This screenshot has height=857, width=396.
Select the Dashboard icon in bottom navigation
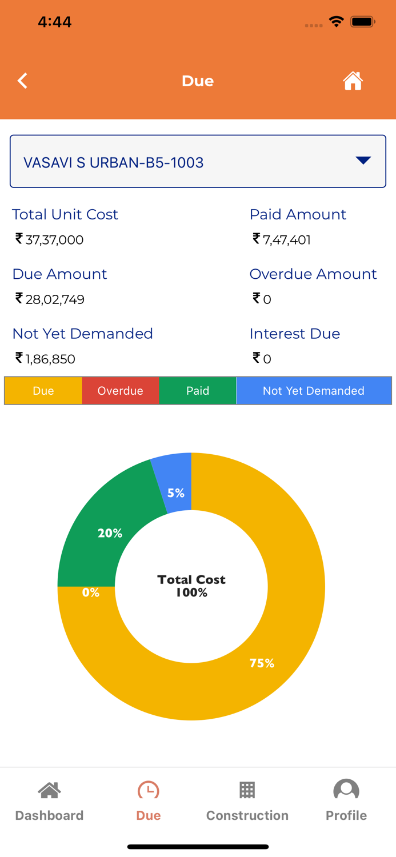(x=49, y=790)
